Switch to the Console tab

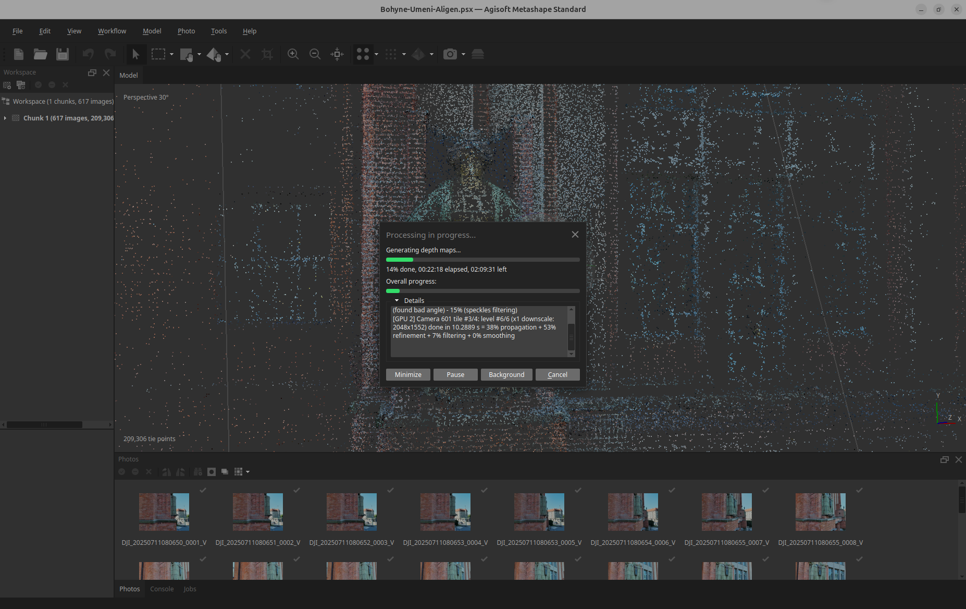[x=162, y=589]
